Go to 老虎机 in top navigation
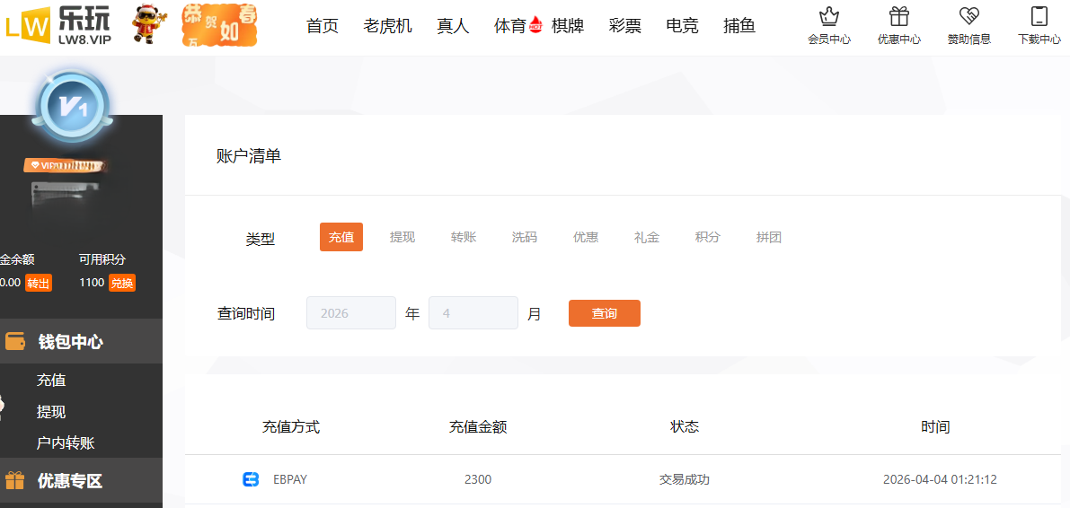The image size is (1070, 508). tap(387, 26)
